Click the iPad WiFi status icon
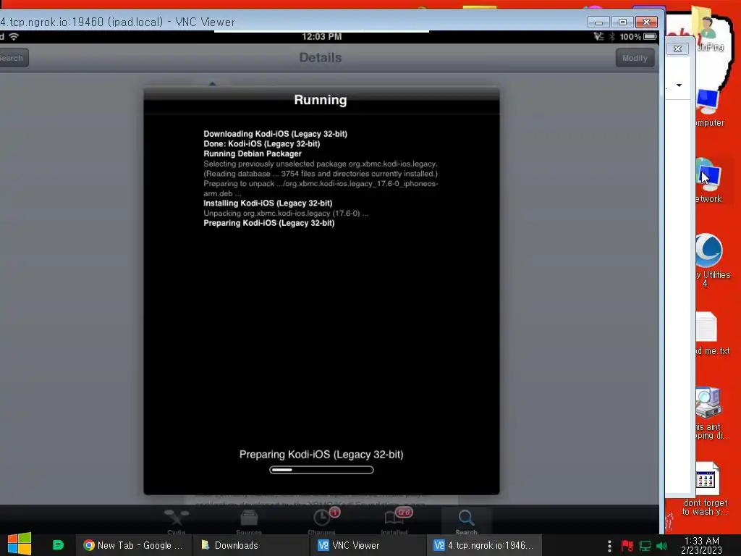Screen dimensions: 741x556 (14, 36)
